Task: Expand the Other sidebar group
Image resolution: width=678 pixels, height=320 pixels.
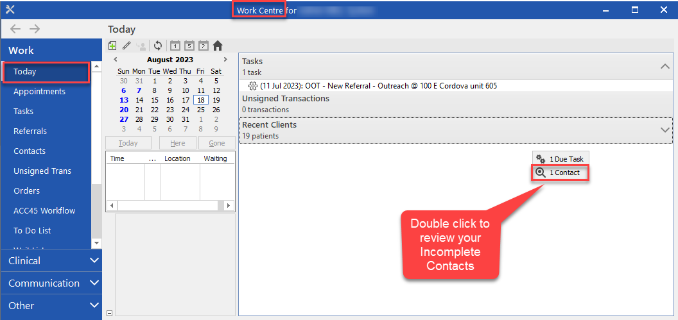Action: [x=94, y=305]
